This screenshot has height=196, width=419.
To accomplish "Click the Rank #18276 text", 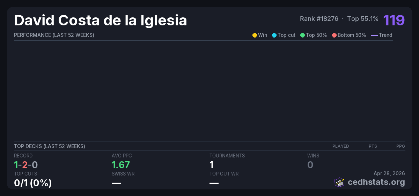I will [x=319, y=19].
